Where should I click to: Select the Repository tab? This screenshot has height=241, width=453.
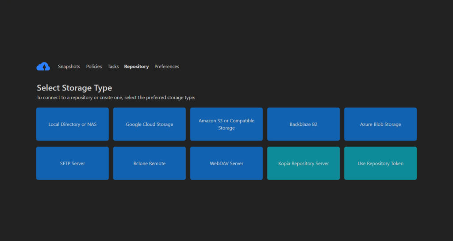click(x=136, y=67)
